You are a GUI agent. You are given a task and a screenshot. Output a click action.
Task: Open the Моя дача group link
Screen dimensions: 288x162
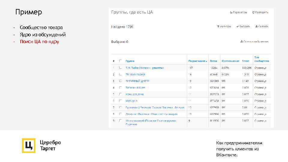[x=131, y=101]
